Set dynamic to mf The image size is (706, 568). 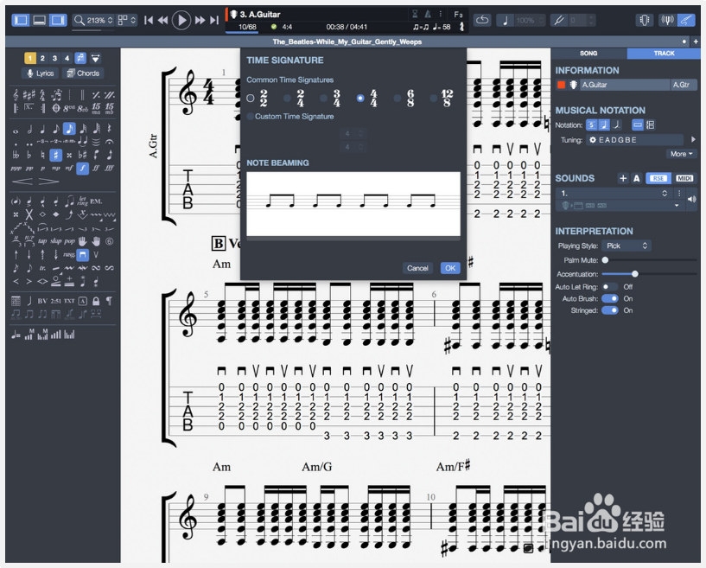point(69,169)
